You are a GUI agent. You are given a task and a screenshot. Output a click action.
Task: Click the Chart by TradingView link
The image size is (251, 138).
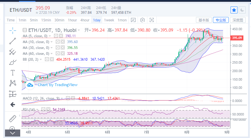57,85
